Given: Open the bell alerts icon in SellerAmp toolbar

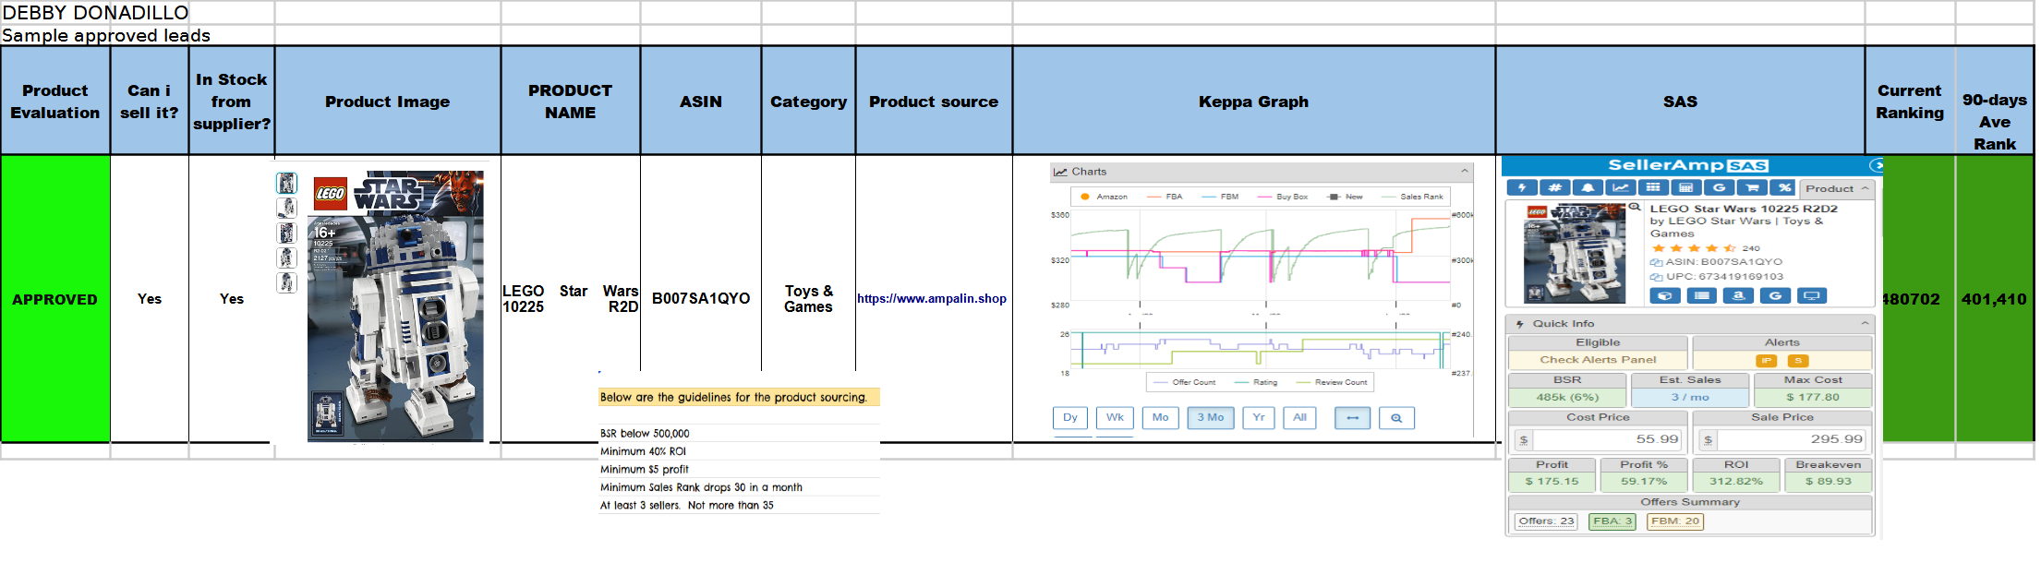Looking at the screenshot, I should [x=1588, y=188].
